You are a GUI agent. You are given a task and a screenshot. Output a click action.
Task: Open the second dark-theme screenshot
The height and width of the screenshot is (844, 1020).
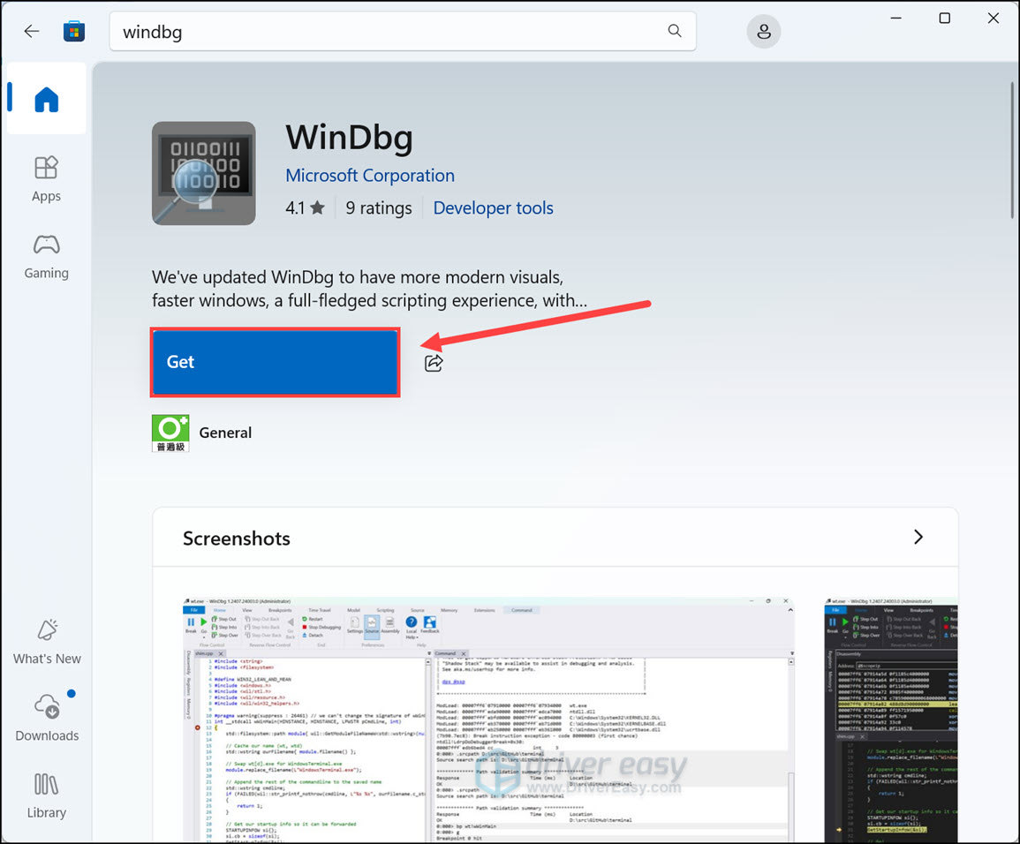click(890, 720)
